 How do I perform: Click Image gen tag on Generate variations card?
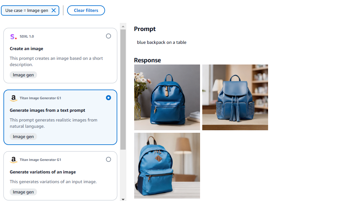tap(24, 192)
